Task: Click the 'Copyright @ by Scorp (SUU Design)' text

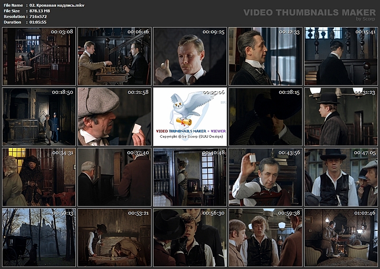Action: tap(191, 136)
